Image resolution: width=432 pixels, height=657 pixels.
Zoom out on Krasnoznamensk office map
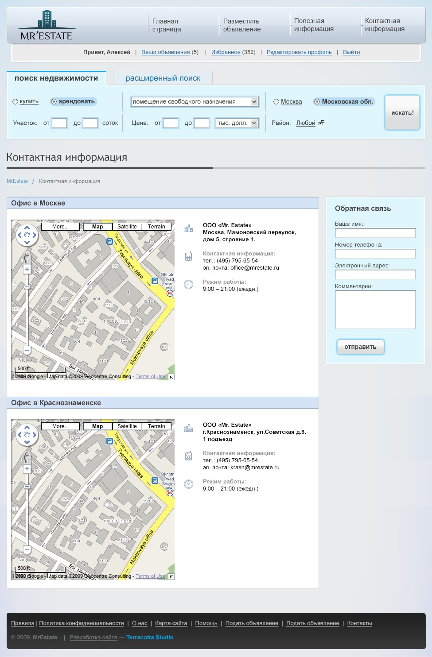(27, 550)
